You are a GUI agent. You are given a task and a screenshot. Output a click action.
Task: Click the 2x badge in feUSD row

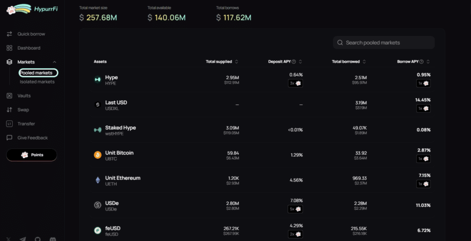295,234
